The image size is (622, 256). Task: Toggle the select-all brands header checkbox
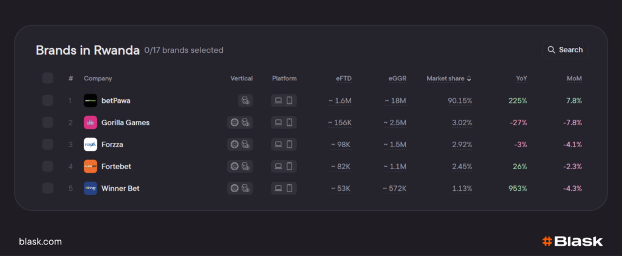click(x=48, y=78)
